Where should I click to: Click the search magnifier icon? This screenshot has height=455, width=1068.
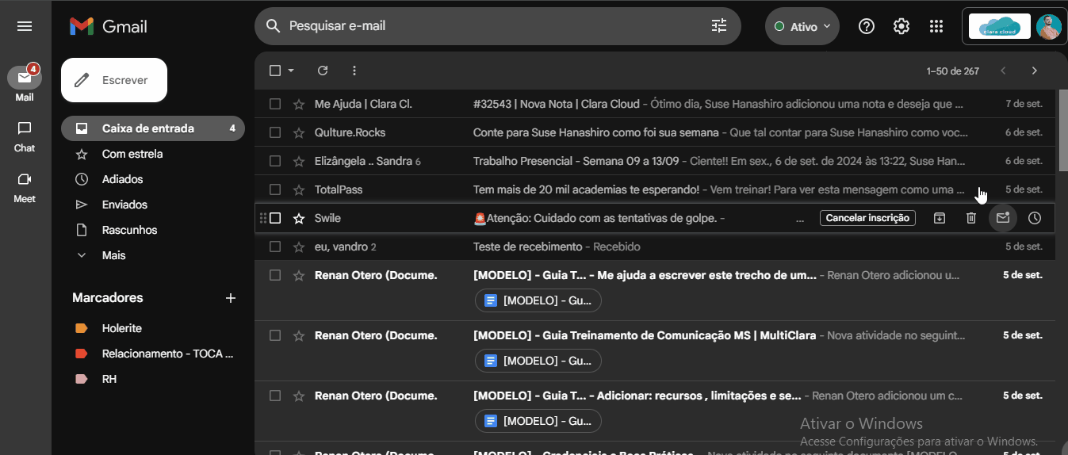(273, 26)
